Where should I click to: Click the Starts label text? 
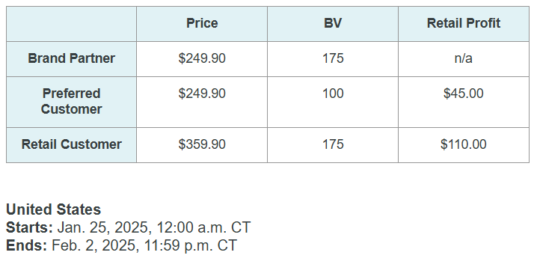click(29, 227)
